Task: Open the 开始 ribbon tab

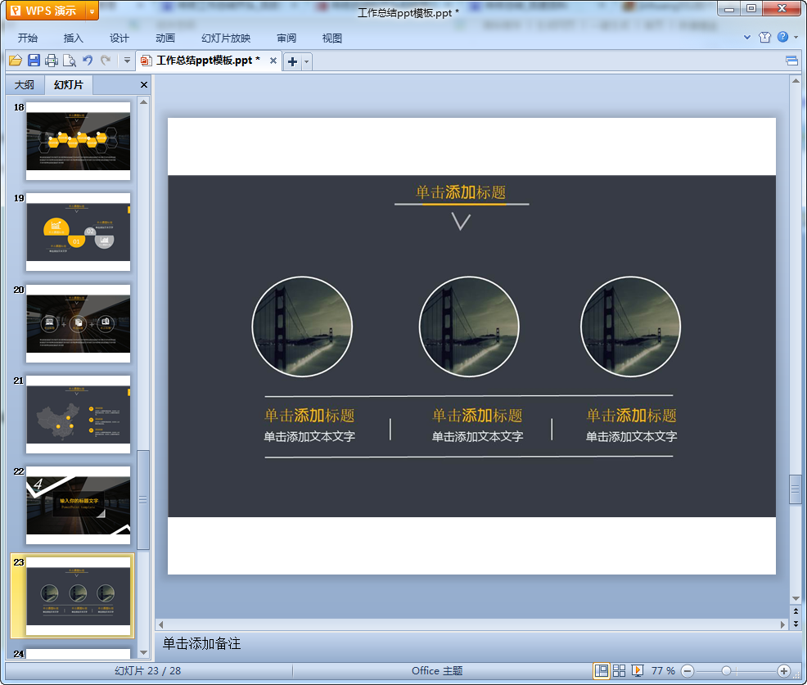Action: (28, 38)
